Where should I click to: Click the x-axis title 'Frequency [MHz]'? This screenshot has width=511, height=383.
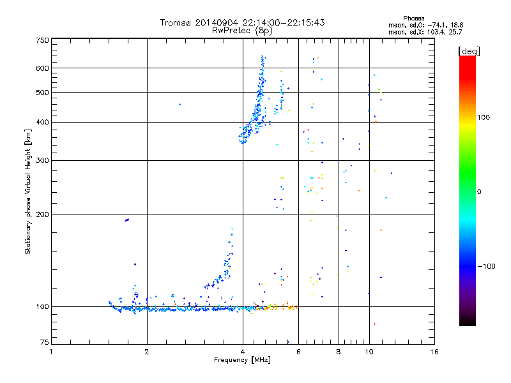pos(242,360)
